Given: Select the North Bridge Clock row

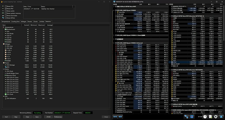Looking at the screenshot, I should click(28, 73).
